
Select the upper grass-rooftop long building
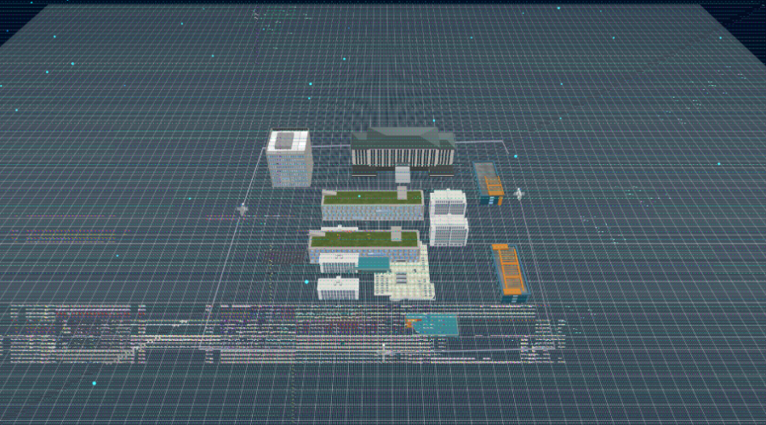pos(372,205)
